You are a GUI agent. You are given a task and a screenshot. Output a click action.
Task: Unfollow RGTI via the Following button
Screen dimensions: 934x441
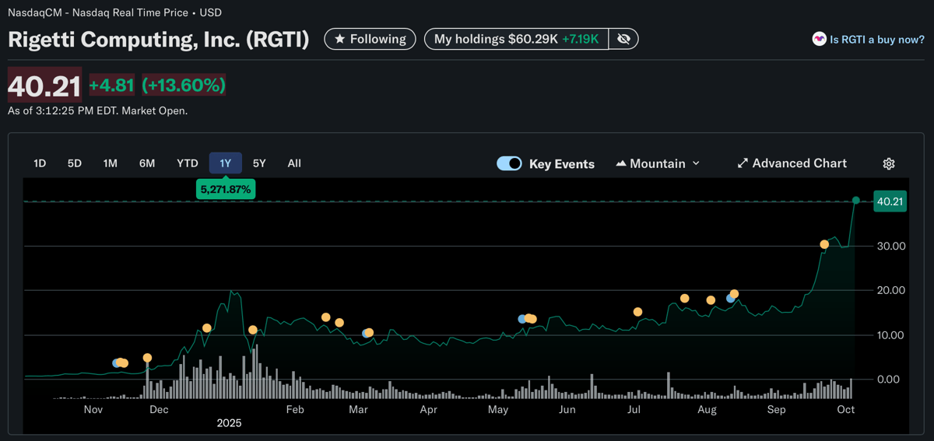(370, 39)
